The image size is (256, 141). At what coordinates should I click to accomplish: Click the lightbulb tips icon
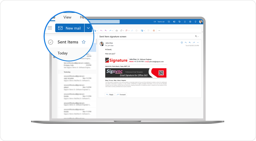[195, 22]
